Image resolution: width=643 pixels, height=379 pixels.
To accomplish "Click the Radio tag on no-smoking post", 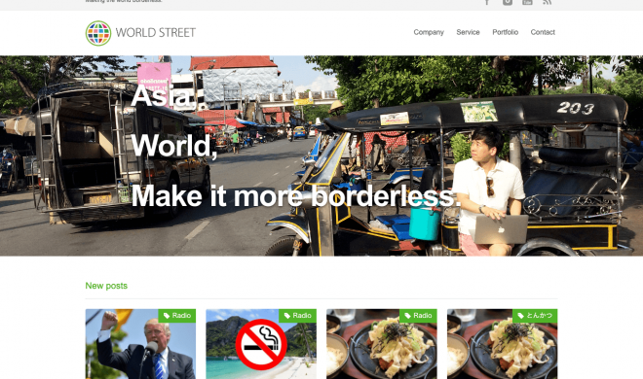I will [x=298, y=316].
